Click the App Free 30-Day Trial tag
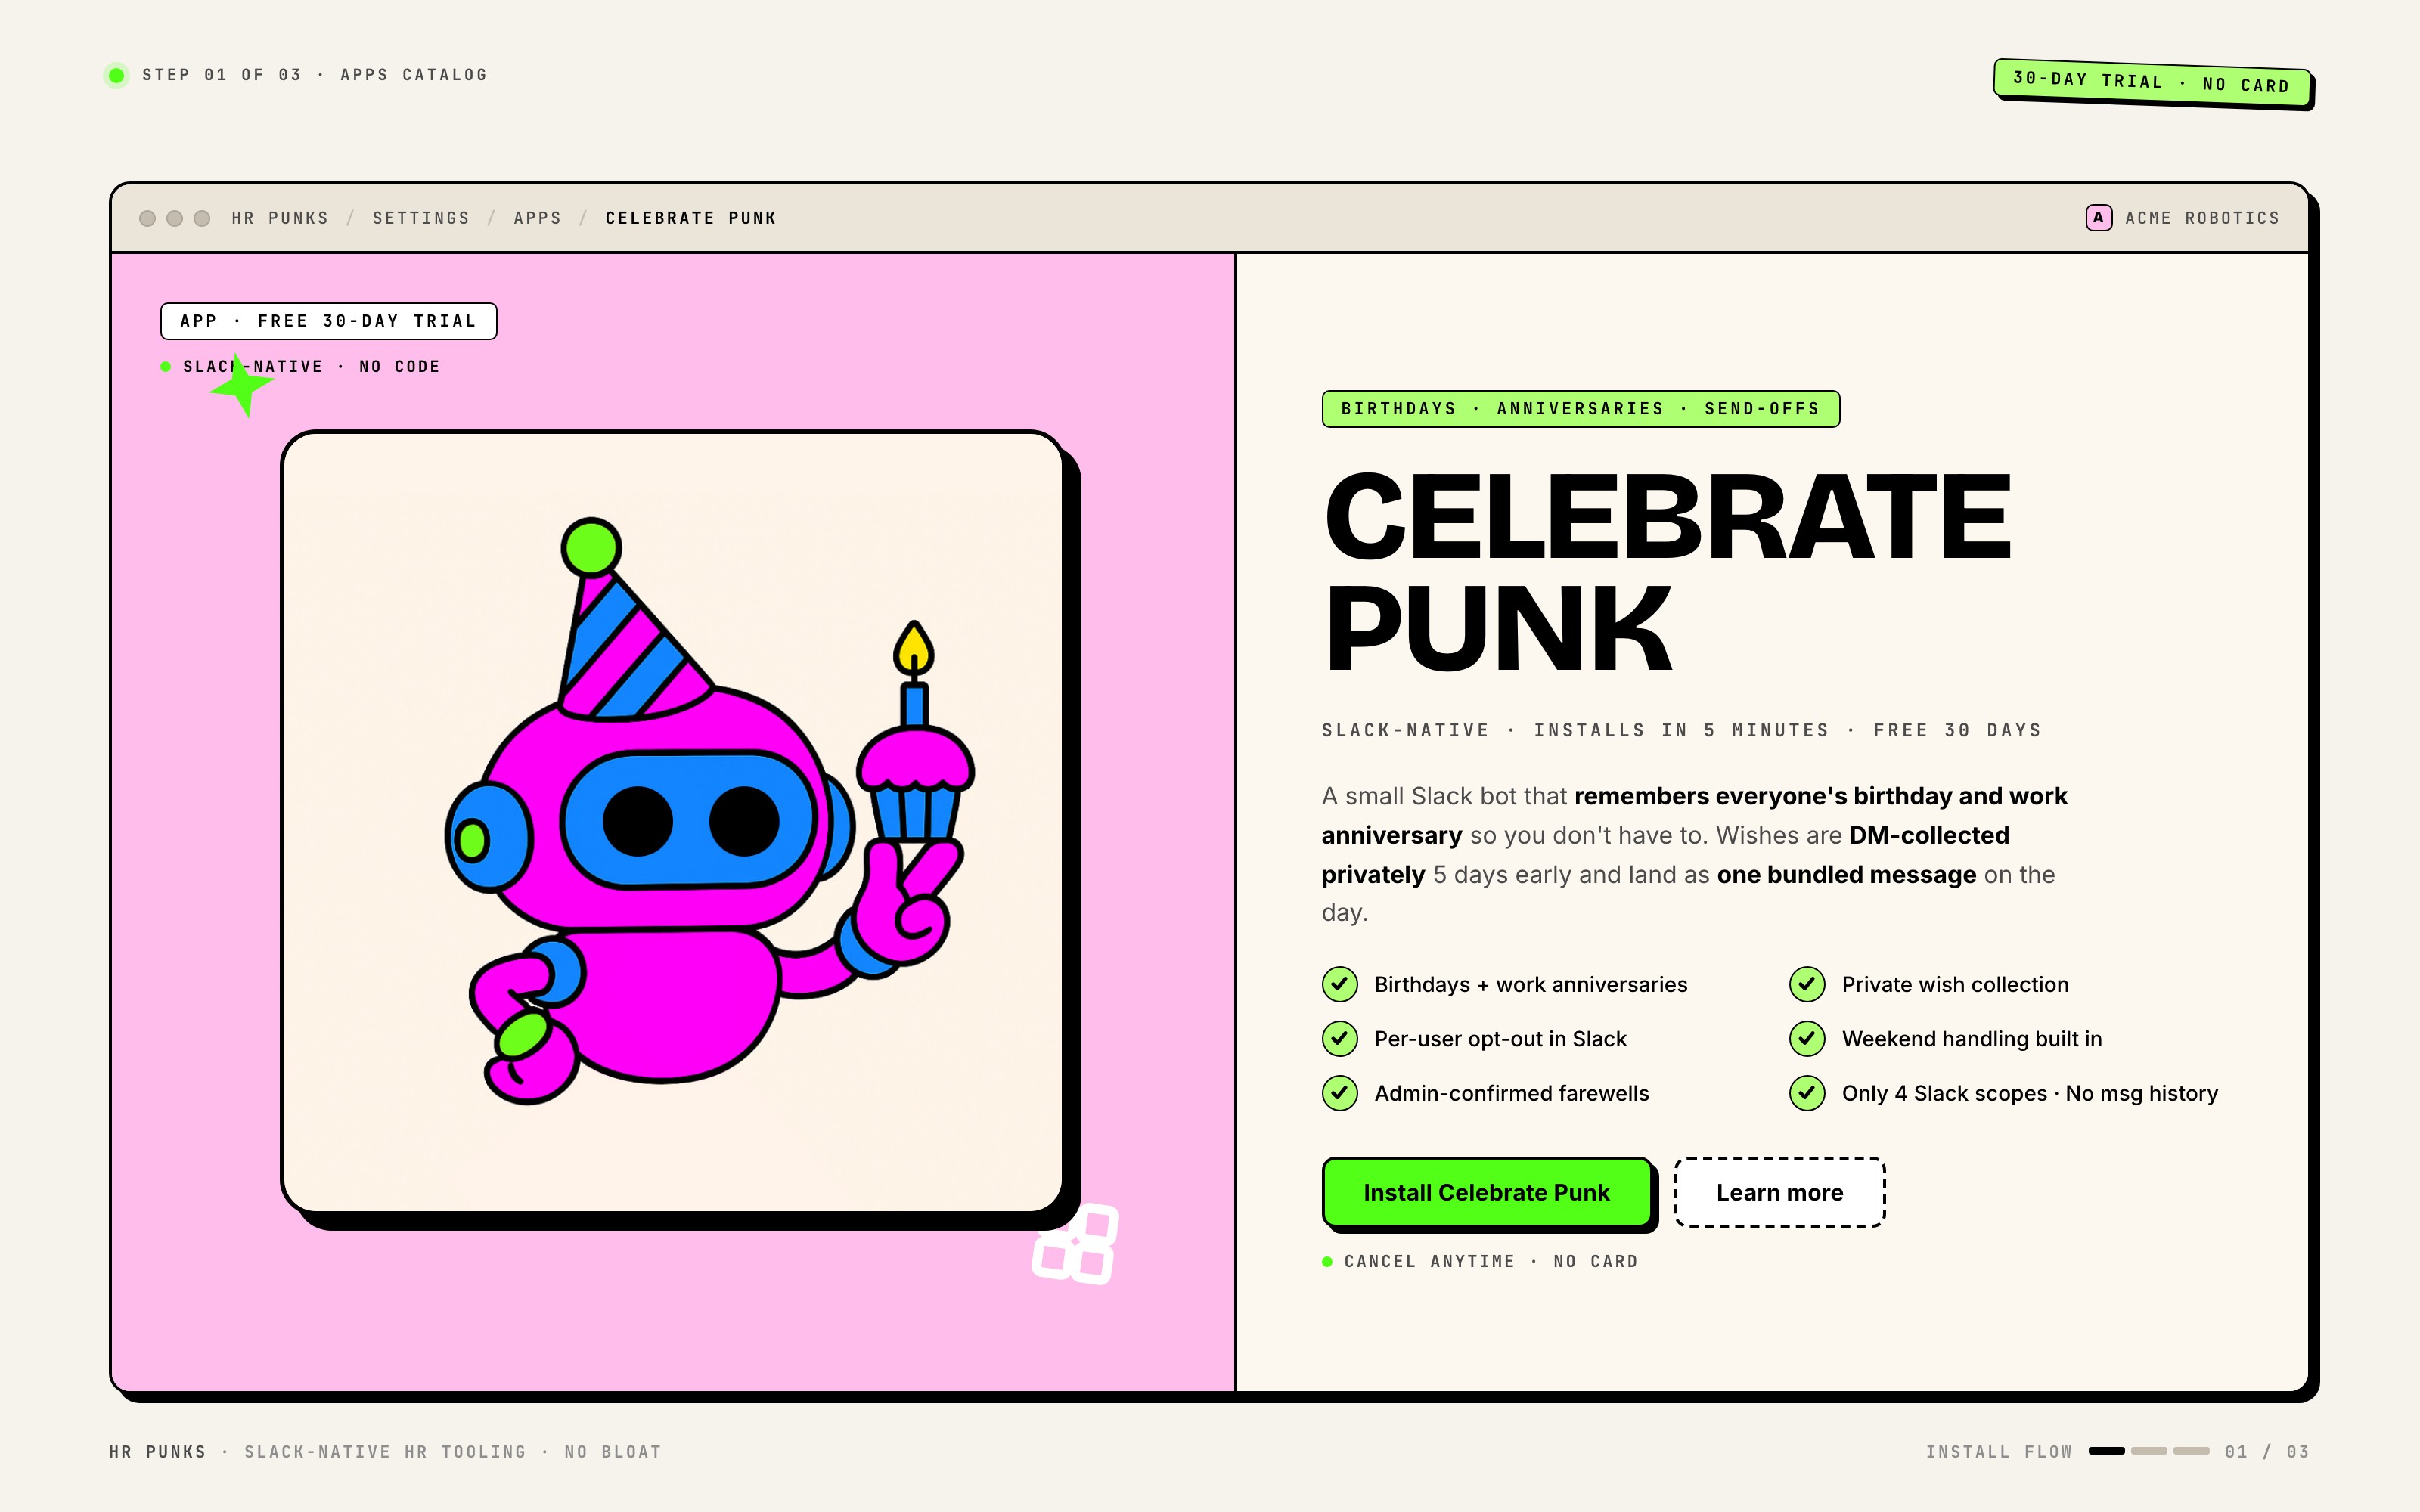The height and width of the screenshot is (1512, 2420). pos(328,321)
